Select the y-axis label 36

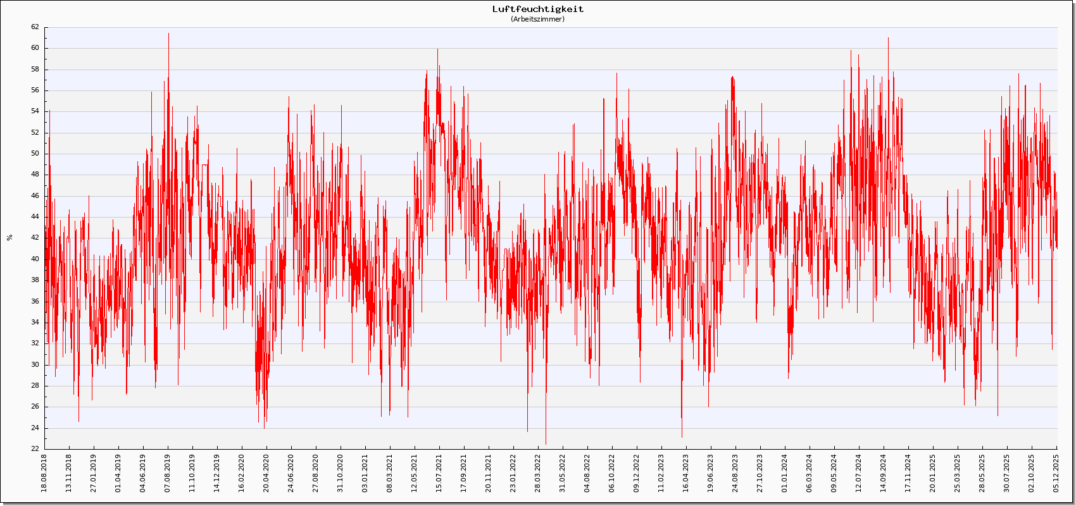tap(35, 301)
